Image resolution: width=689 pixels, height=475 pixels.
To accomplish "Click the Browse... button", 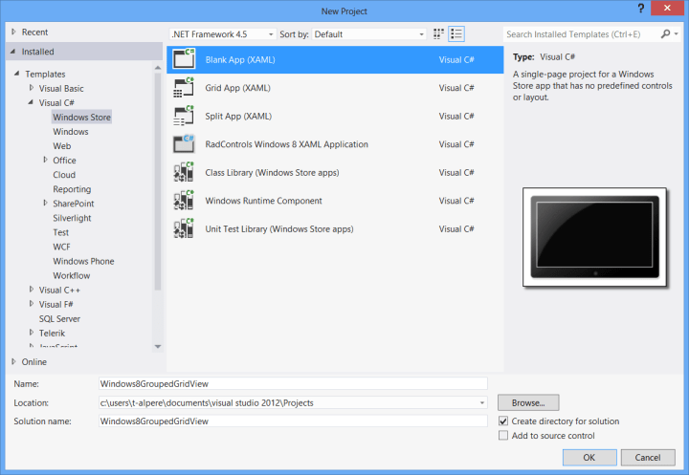I will 527,402.
